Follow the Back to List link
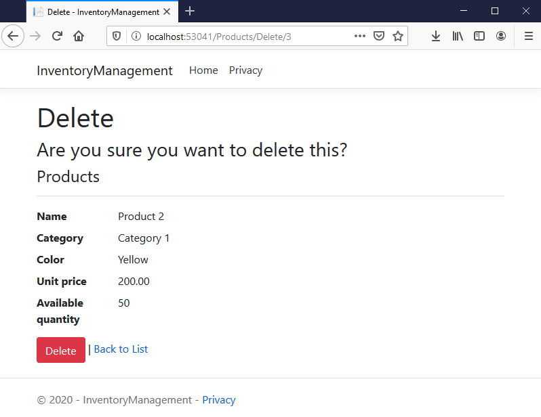541x417 pixels. (121, 349)
